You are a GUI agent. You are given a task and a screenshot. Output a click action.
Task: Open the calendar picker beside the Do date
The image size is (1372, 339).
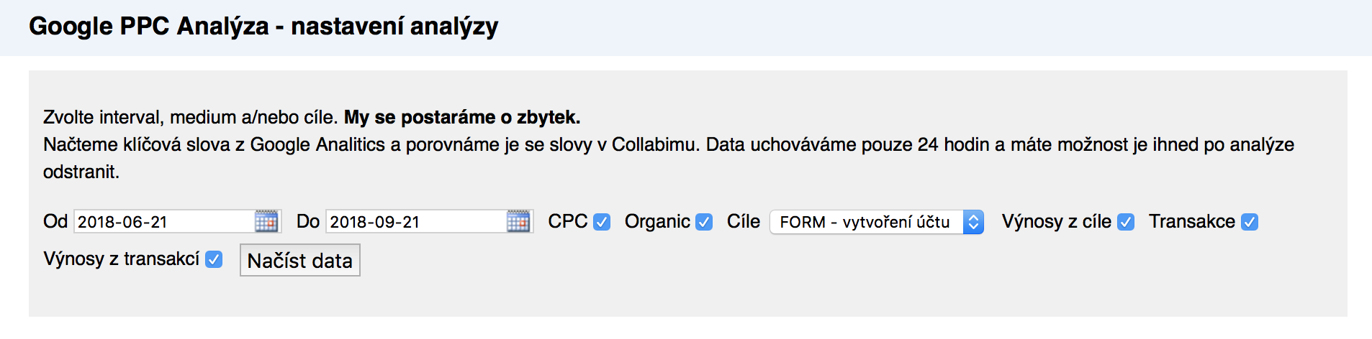518,221
